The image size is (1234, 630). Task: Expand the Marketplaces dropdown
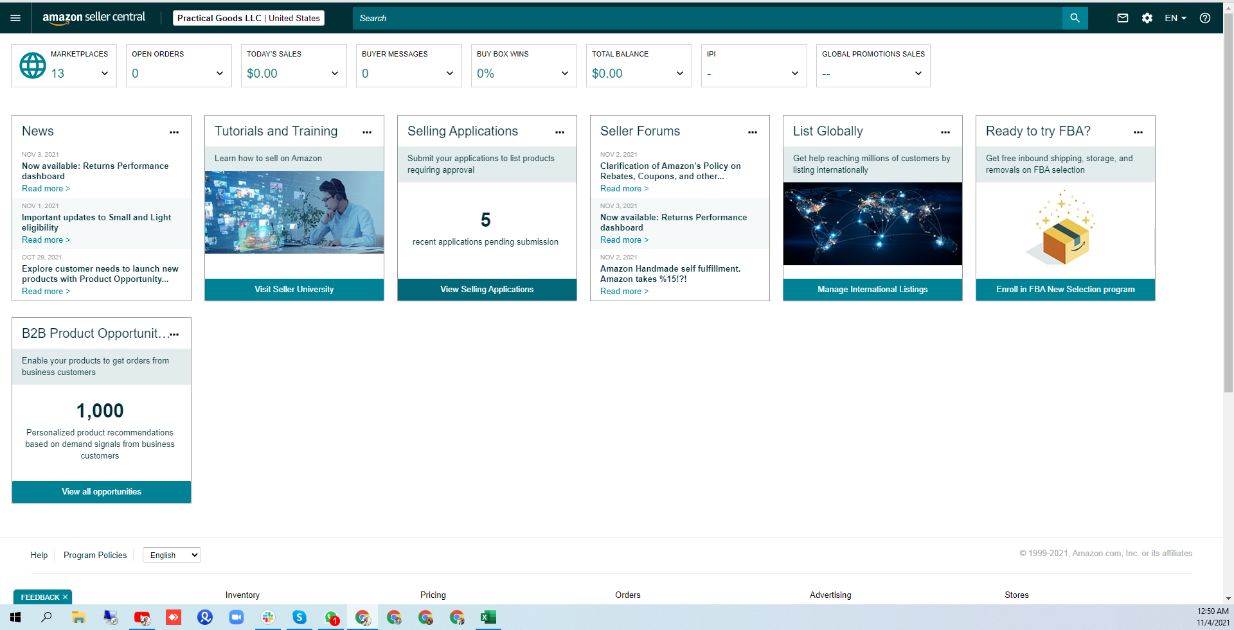[x=105, y=73]
